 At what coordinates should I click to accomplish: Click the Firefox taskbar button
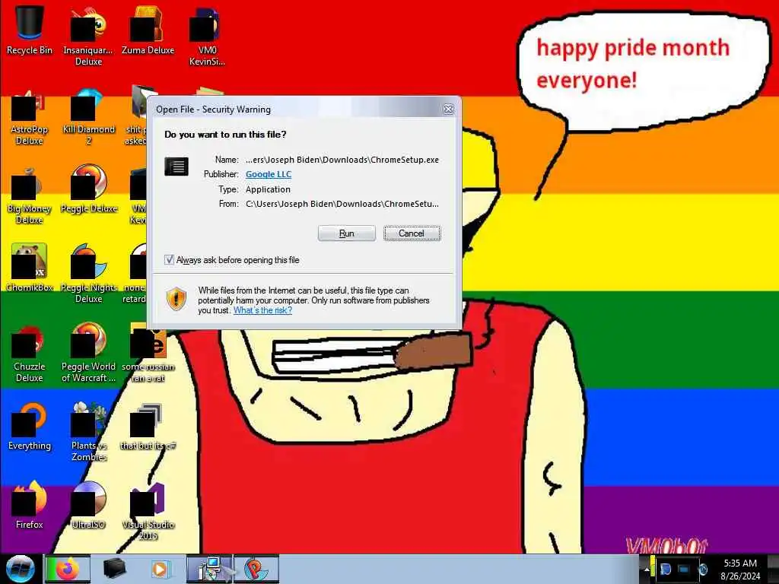tap(67, 569)
